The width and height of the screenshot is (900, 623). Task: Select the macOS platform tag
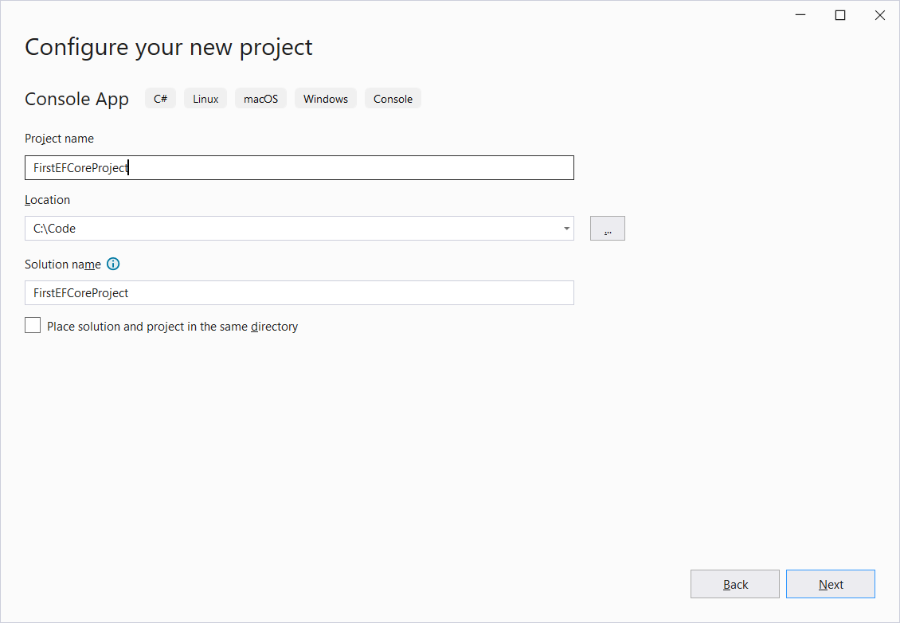[x=261, y=99]
